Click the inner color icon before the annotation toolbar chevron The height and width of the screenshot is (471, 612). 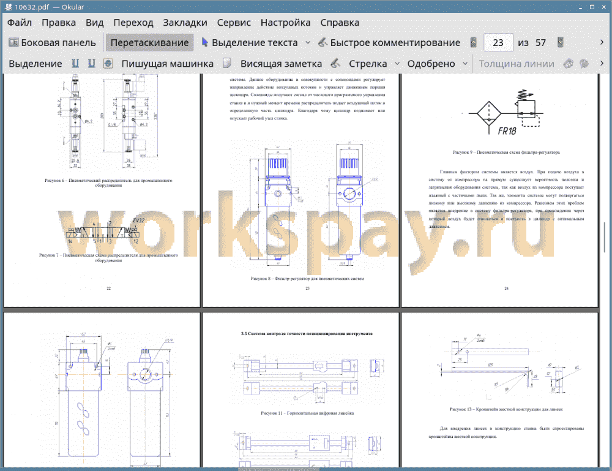tap(584, 63)
